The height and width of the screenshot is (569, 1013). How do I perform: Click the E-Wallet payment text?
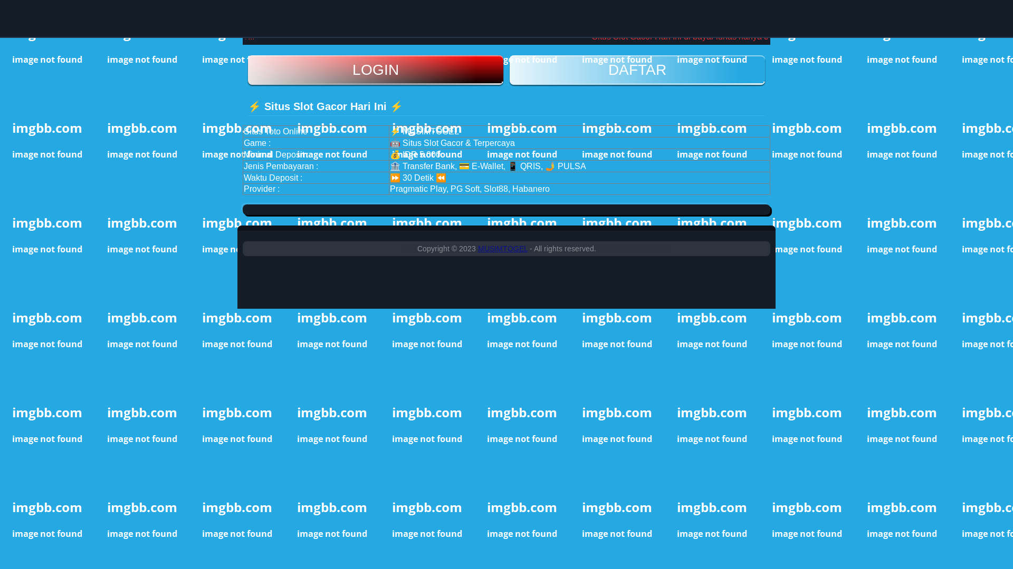click(487, 166)
